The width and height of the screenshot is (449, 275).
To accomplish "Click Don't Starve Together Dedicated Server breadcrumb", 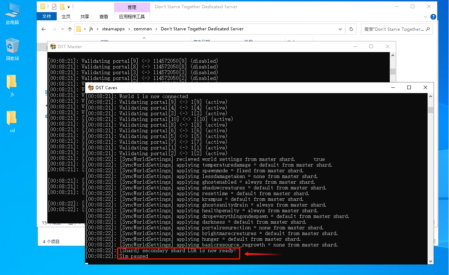I will click(202, 29).
